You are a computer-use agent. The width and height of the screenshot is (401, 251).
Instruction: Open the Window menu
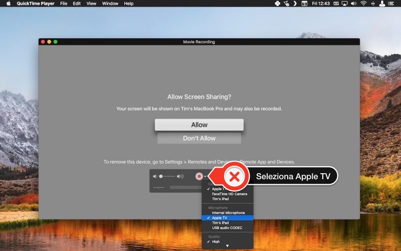point(110,4)
